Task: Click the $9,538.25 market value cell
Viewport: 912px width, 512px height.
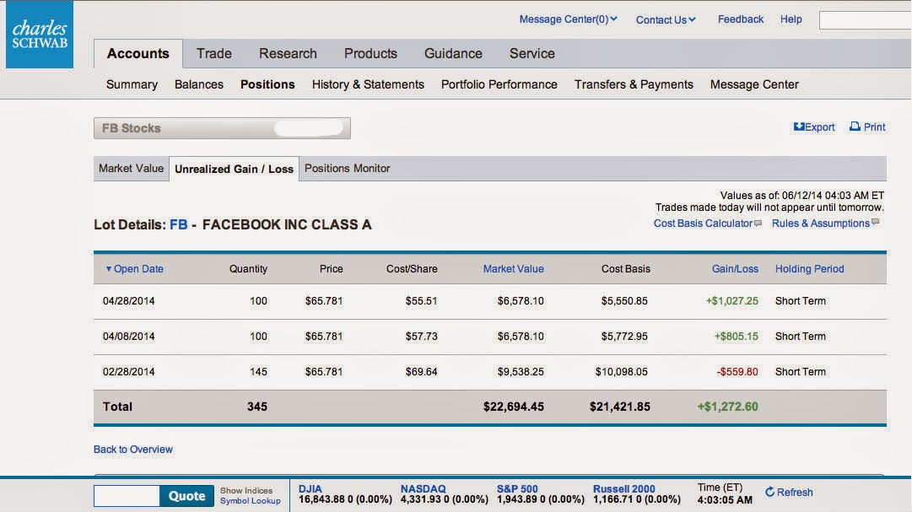Action: (x=521, y=372)
